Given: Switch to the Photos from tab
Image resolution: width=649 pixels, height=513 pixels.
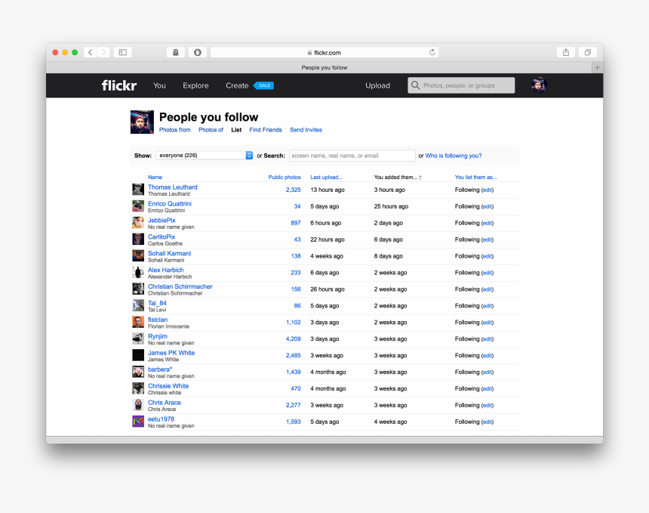Looking at the screenshot, I should (174, 129).
